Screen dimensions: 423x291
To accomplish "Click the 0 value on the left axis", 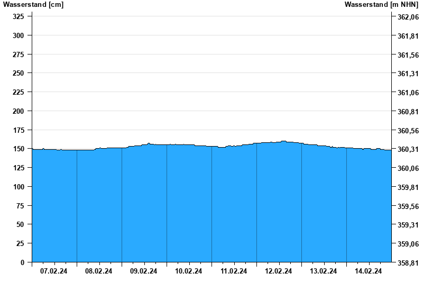I will [x=22, y=262].
